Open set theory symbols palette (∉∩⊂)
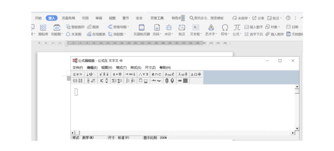This screenshot has height=151, width=334. click(x=156, y=74)
